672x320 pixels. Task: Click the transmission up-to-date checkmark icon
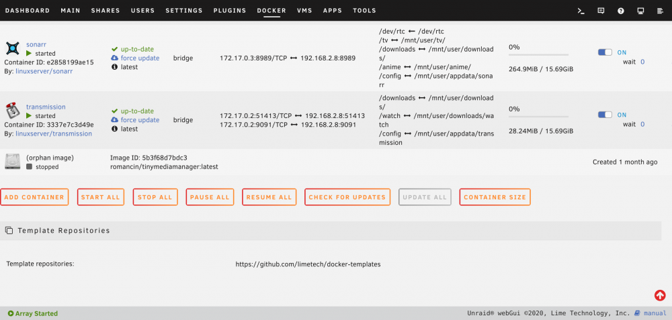click(x=114, y=111)
